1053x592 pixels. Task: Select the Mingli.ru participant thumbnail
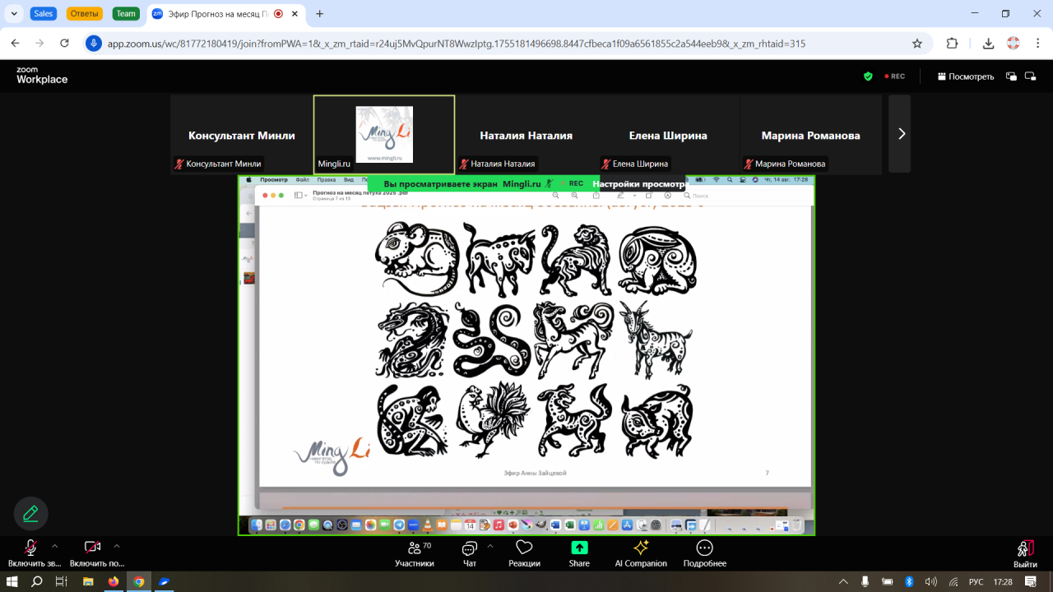tap(384, 134)
